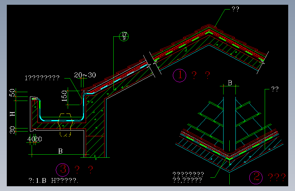Viewport: 295px width, 191px height.
Task: Select the magenta circled number 2 label
Action: tap(256, 177)
